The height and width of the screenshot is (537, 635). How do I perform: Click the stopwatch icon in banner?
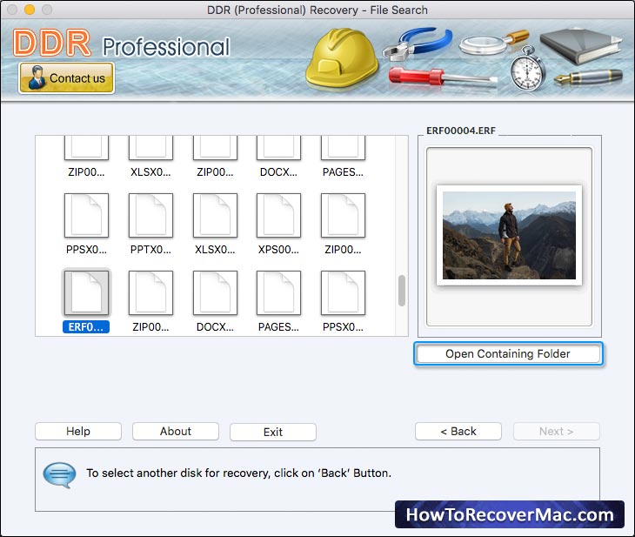pyautogui.click(x=527, y=70)
